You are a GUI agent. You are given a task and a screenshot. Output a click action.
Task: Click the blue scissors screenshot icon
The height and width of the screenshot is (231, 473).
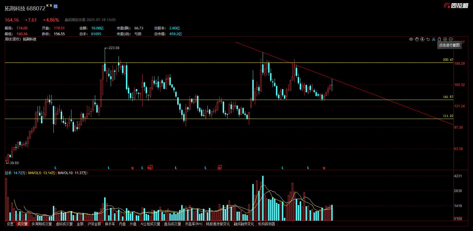click(434, 39)
